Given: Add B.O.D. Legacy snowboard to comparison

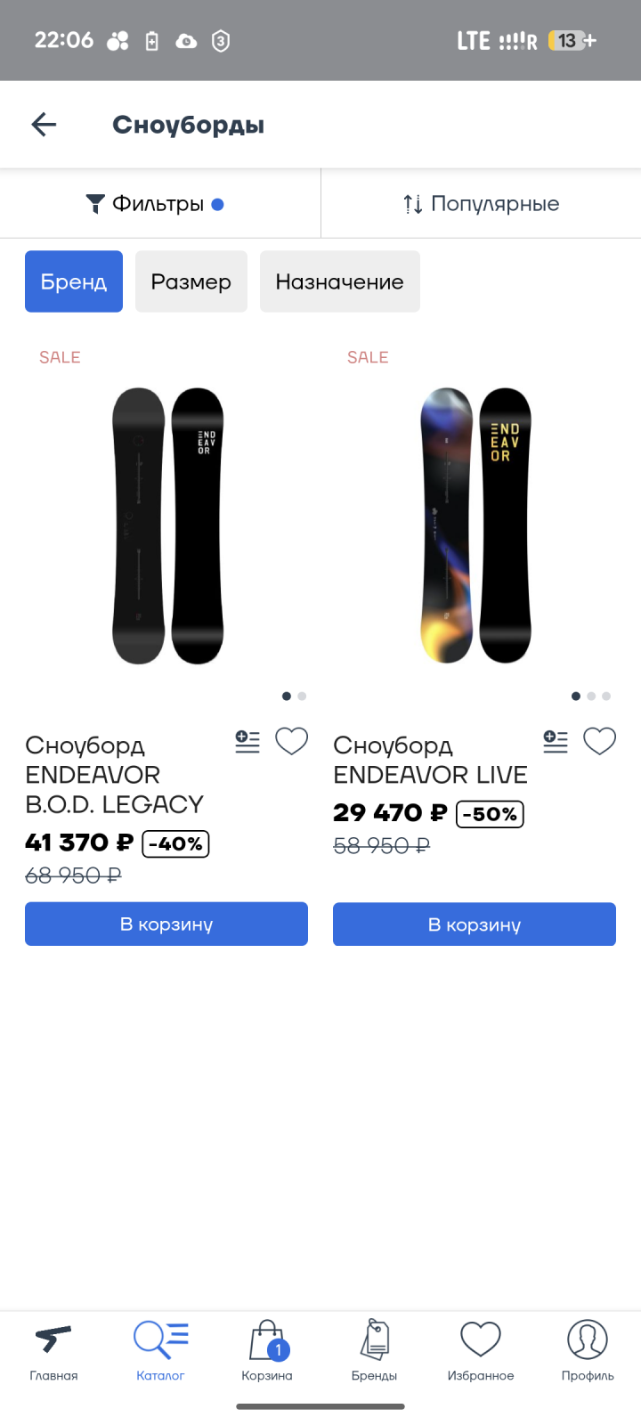Looking at the screenshot, I should [247, 741].
